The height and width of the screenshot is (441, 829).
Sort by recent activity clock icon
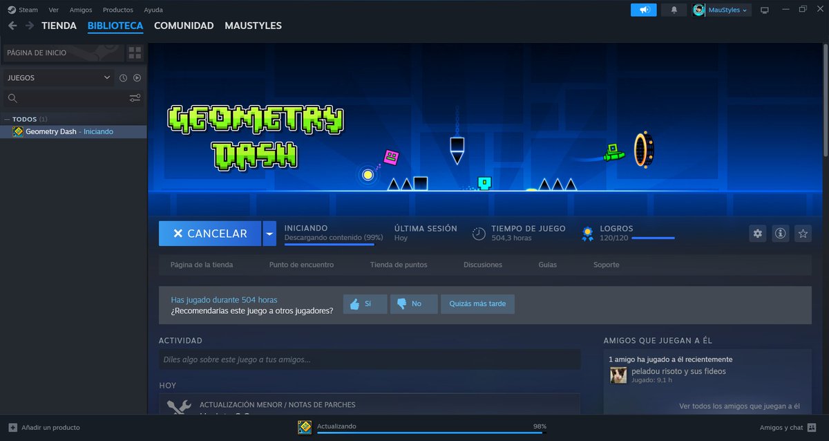pyautogui.click(x=123, y=78)
